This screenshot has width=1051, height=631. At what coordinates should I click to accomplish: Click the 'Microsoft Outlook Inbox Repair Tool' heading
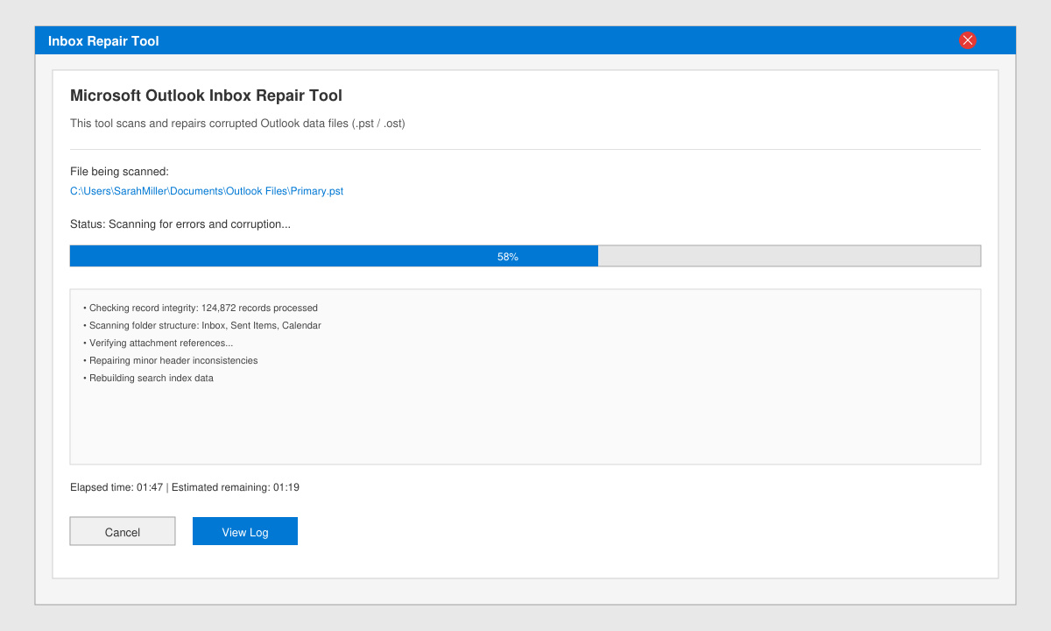coord(206,96)
